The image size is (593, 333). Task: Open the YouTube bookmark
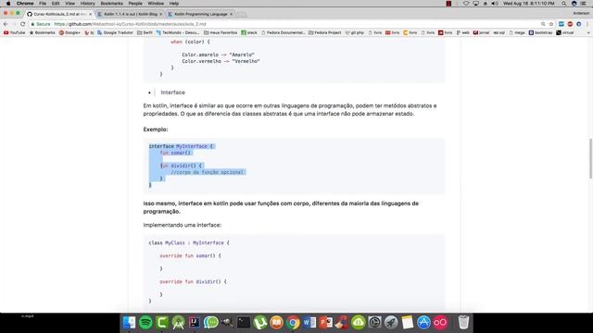15,33
